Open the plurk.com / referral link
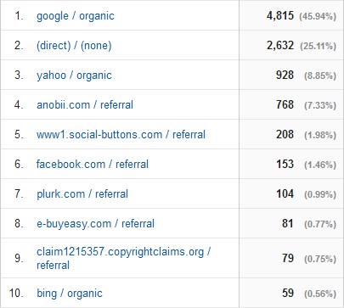 coord(82,194)
